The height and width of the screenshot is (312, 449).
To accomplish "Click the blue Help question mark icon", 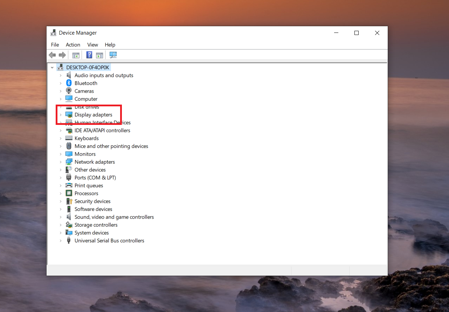I will point(89,55).
